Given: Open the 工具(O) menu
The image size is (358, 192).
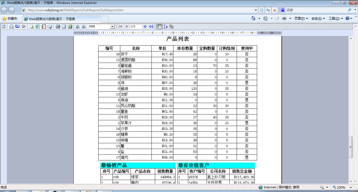Looking at the screenshot, I should [x=335, y=19].
